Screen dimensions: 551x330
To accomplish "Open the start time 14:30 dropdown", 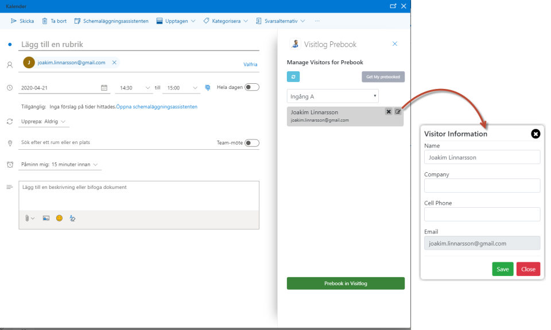I will click(134, 88).
